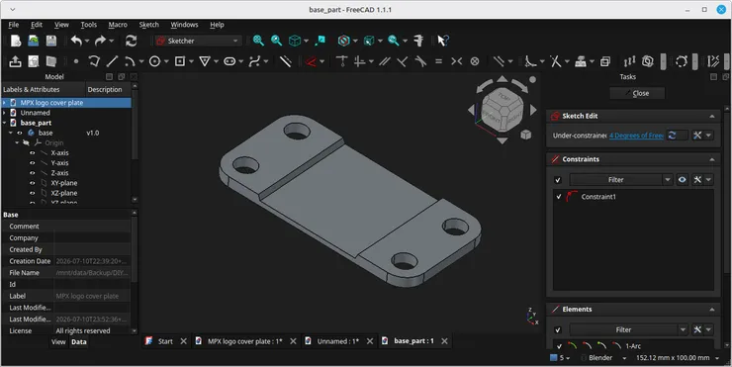Select the Polyline tool
Screen dimensions: 732x367
94,61
